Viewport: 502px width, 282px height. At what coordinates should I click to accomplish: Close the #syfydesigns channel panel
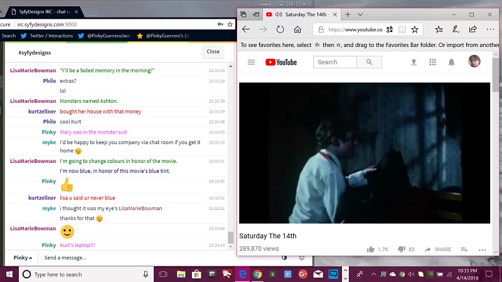pyautogui.click(x=213, y=51)
